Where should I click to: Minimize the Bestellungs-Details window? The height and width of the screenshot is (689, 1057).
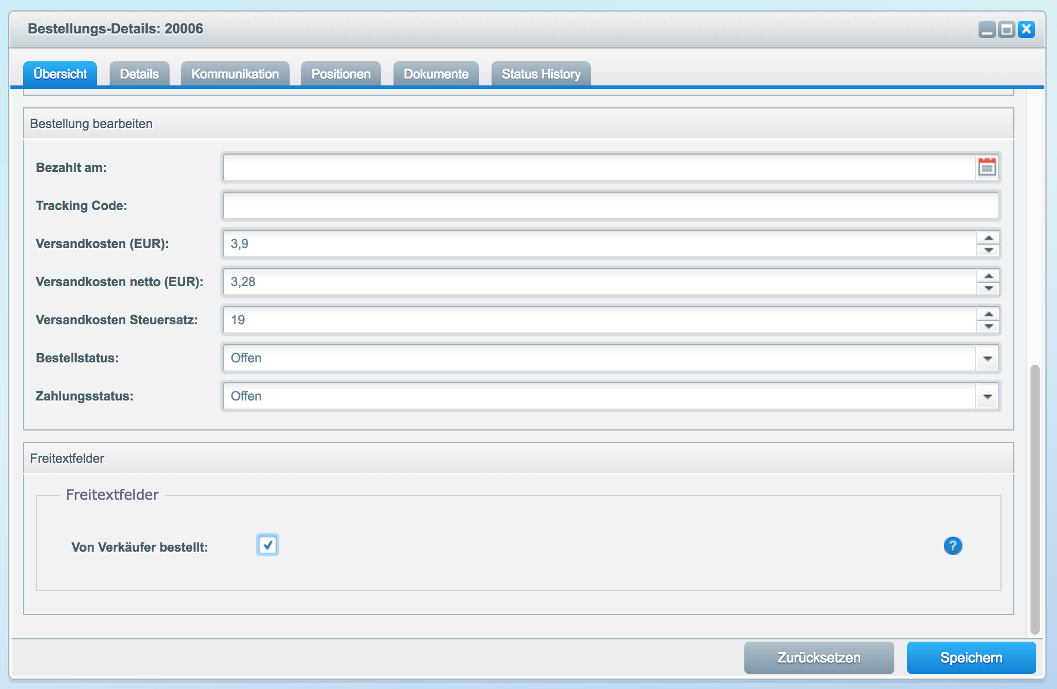tap(987, 29)
